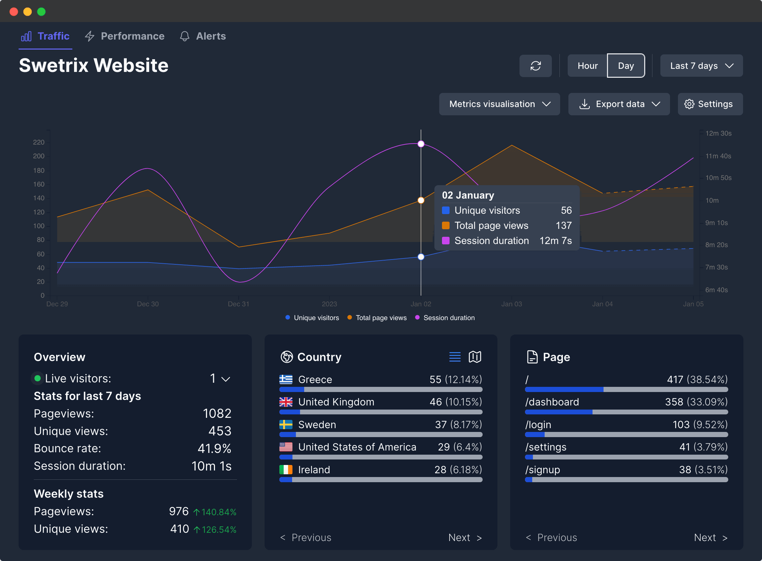Screen dimensions: 762x561
Task: Click the globe icon beside Country
Action: click(x=286, y=357)
